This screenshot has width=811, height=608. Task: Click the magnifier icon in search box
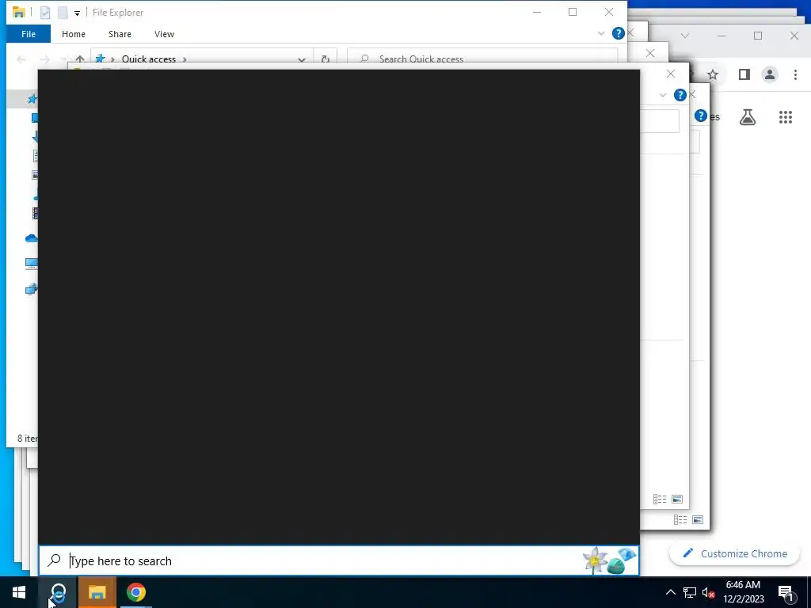(54, 560)
